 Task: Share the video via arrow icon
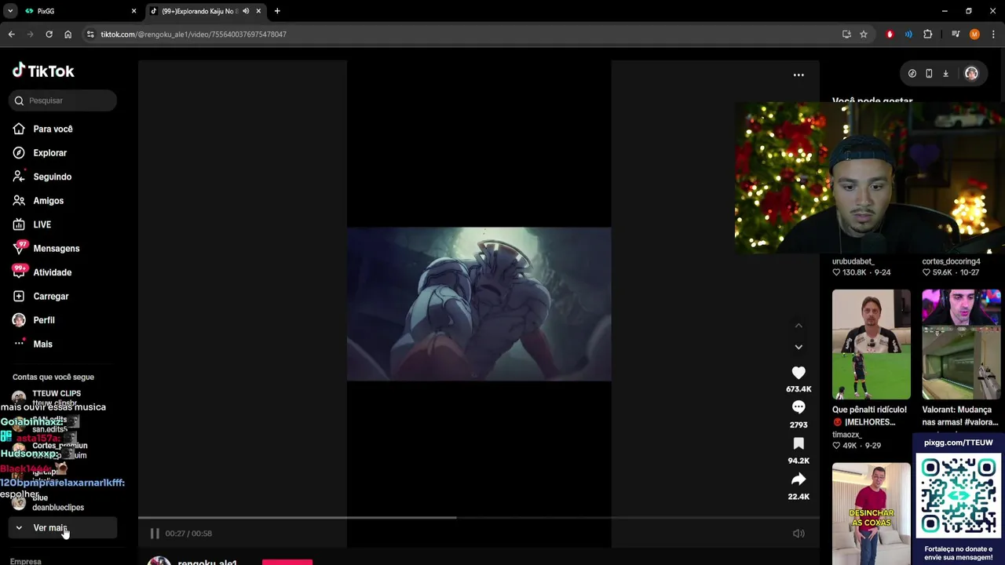799,479
